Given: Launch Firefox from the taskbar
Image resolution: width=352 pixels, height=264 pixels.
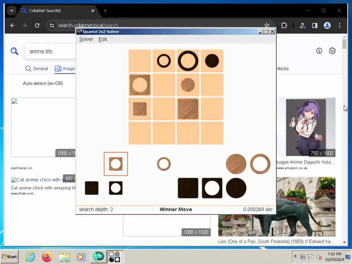Looking at the screenshot, I should (x=47, y=256).
